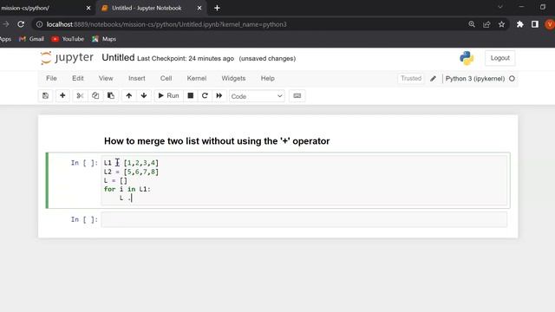Screen dimensions: 555x312
Task: Cut selected cells with the scissors icon
Action: [x=80, y=95]
